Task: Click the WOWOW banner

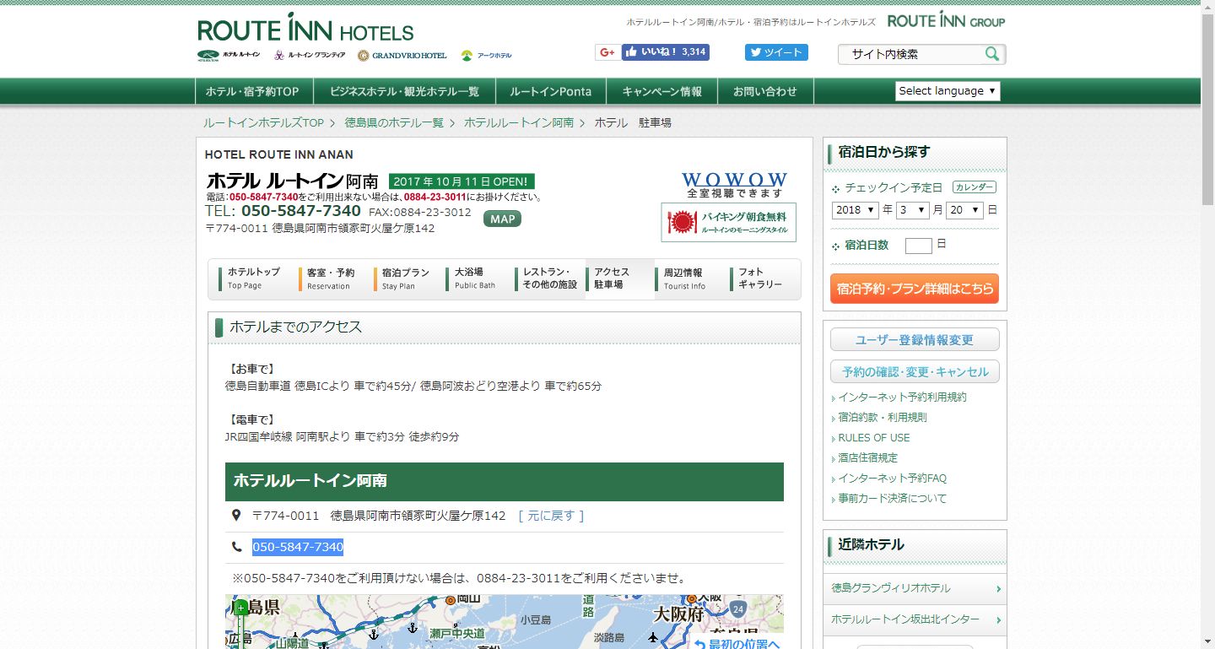Action: point(734,185)
